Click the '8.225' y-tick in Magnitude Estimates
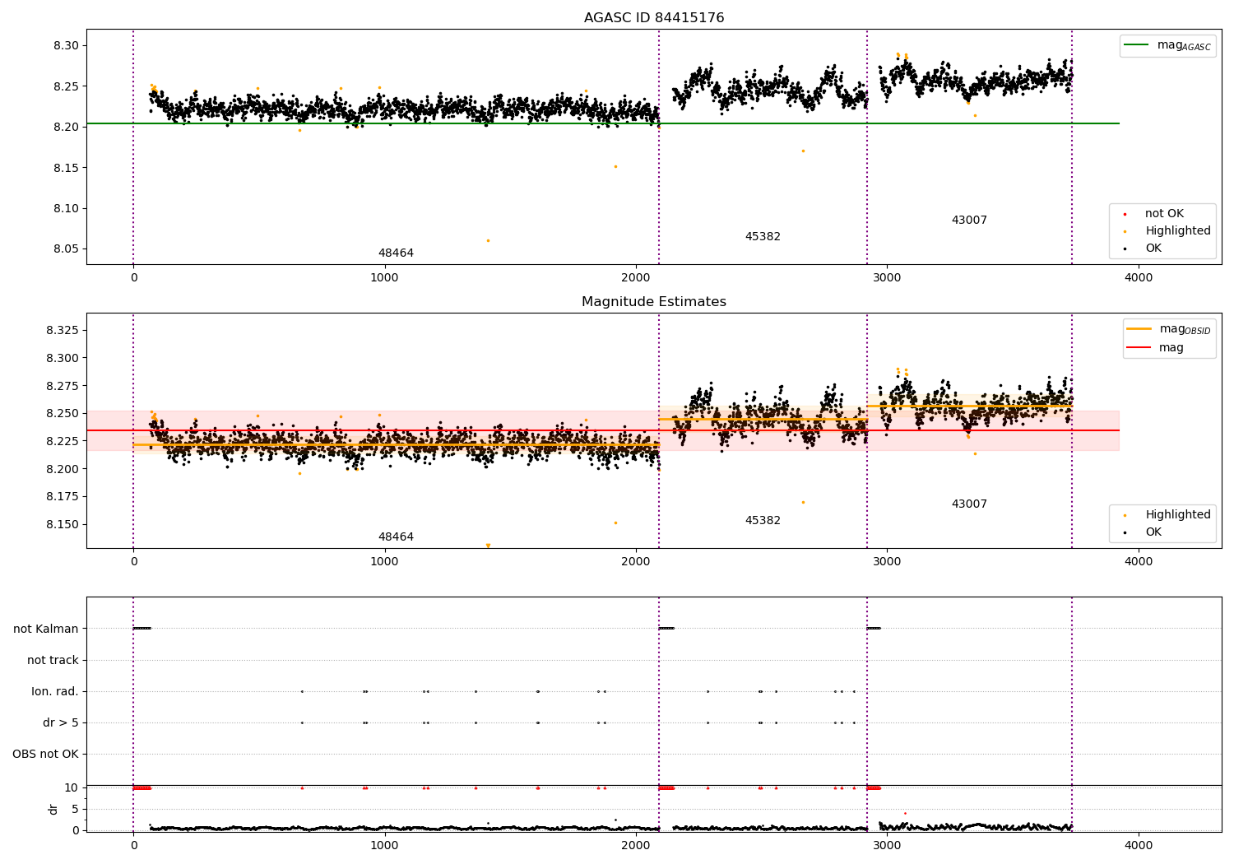This screenshot has width=1234, height=864. (x=63, y=441)
